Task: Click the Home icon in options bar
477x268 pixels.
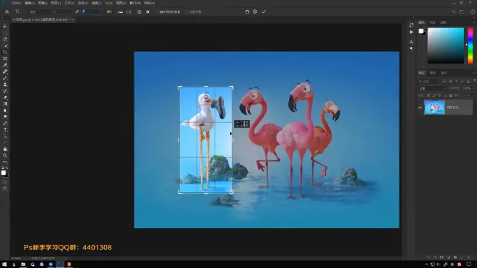Action: pos(7,12)
